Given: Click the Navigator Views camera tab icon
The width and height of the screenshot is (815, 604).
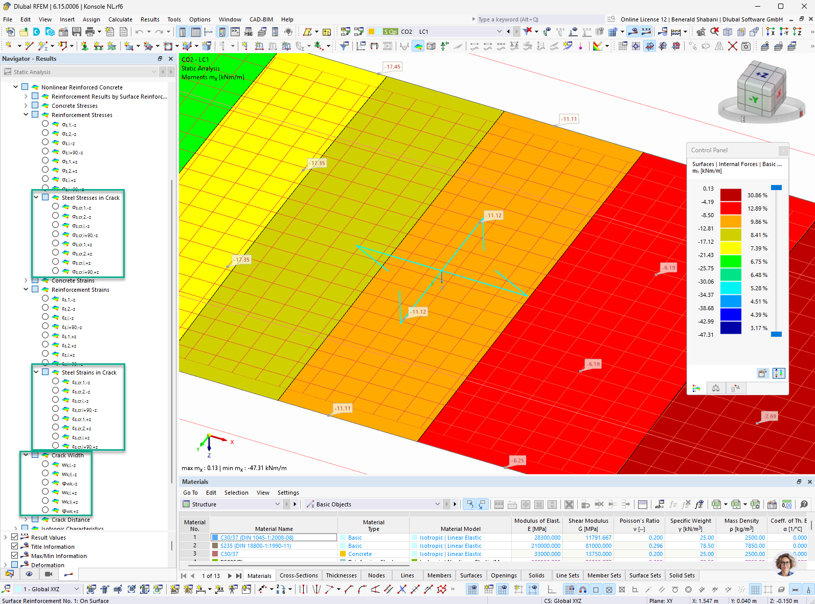Looking at the screenshot, I should coord(49,574).
